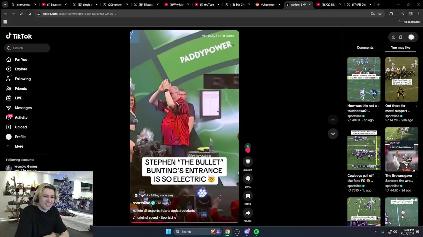Screen dimensions: 423x237
Task: Click the Upload plus icon
Action: coord(9,127)
